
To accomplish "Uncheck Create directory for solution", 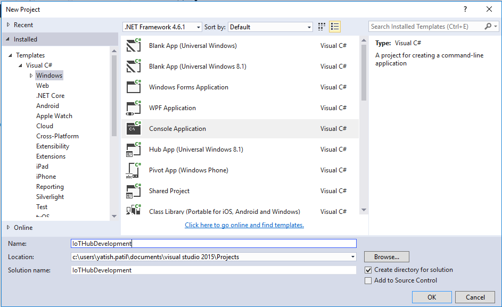I will [368, 270].
